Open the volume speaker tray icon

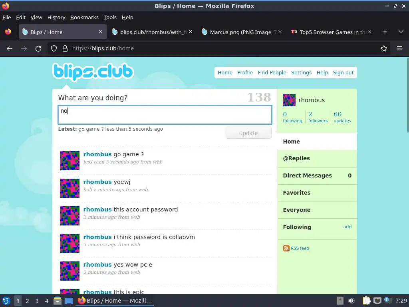pyautogui.click(x=351, y=301)
